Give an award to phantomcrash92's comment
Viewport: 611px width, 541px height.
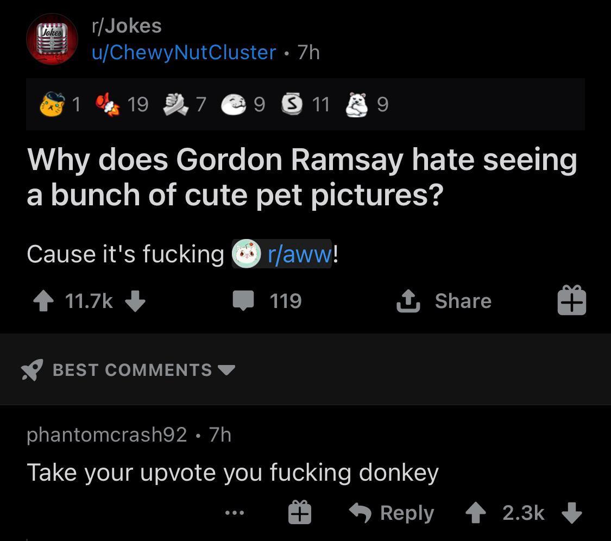click(299, 513)
